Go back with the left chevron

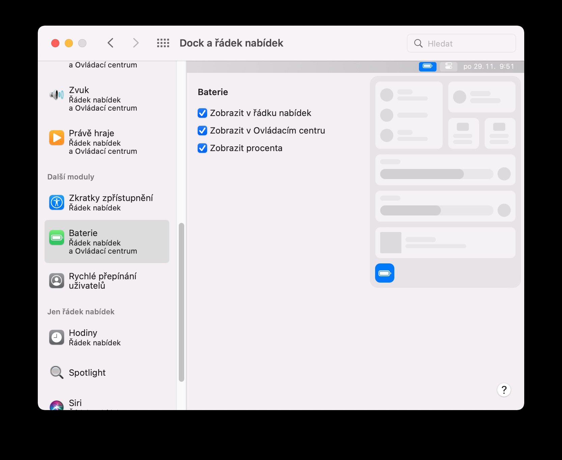[x=110, y=43]
